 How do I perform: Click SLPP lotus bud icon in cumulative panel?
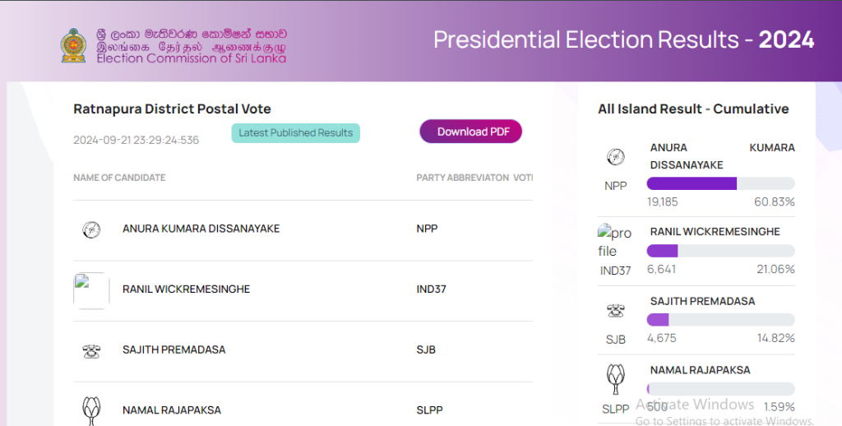tap(615, 379)
